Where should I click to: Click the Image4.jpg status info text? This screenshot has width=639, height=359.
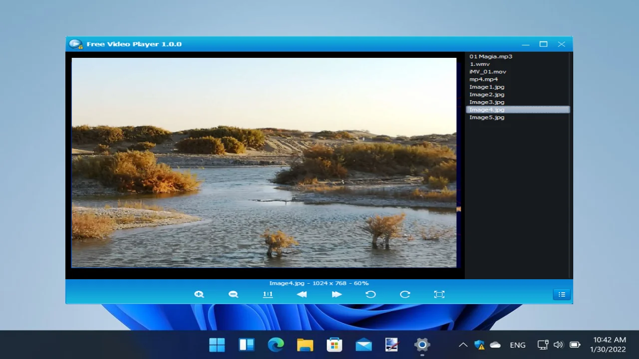click(319, 283)
